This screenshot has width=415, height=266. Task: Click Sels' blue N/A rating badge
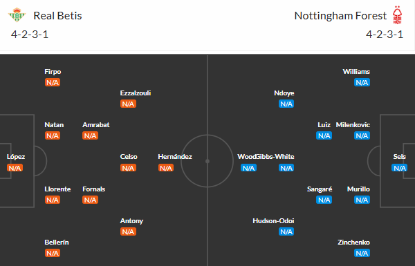tap(399, 168)
